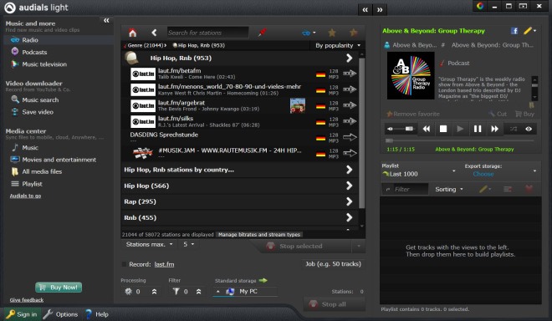The image size is (552, 321).
Task: Go to the stations home icon
Action: coord(132,33)
